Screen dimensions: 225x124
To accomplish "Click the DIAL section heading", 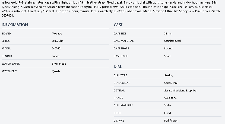I will (118, 66).
